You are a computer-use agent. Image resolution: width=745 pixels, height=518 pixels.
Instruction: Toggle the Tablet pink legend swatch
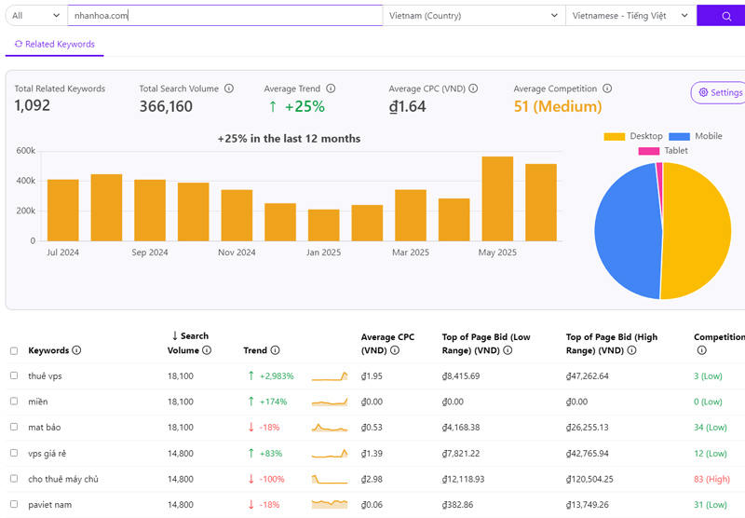coord(648,151)
